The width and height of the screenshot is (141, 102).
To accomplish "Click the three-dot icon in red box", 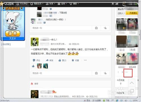I will 126,72.
